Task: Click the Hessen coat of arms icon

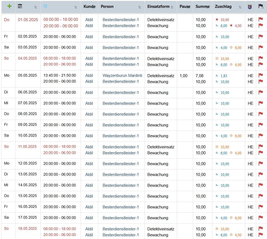Action: (x=250, y=7)
